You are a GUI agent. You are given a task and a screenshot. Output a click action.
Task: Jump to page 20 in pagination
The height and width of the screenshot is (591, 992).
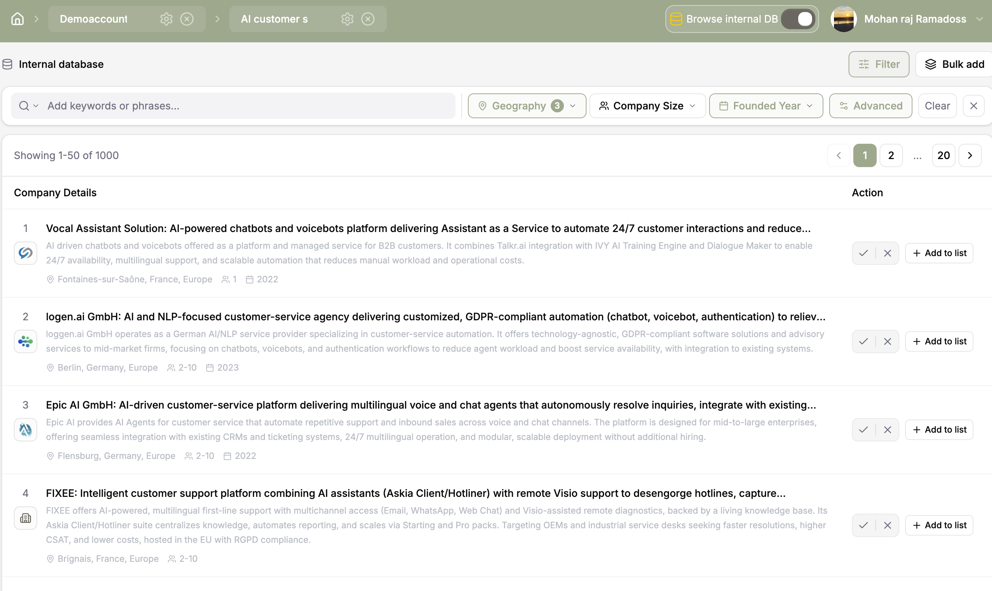tap(943, 155)
